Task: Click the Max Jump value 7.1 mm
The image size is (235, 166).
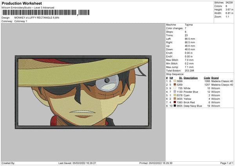Action: (189, 67)
